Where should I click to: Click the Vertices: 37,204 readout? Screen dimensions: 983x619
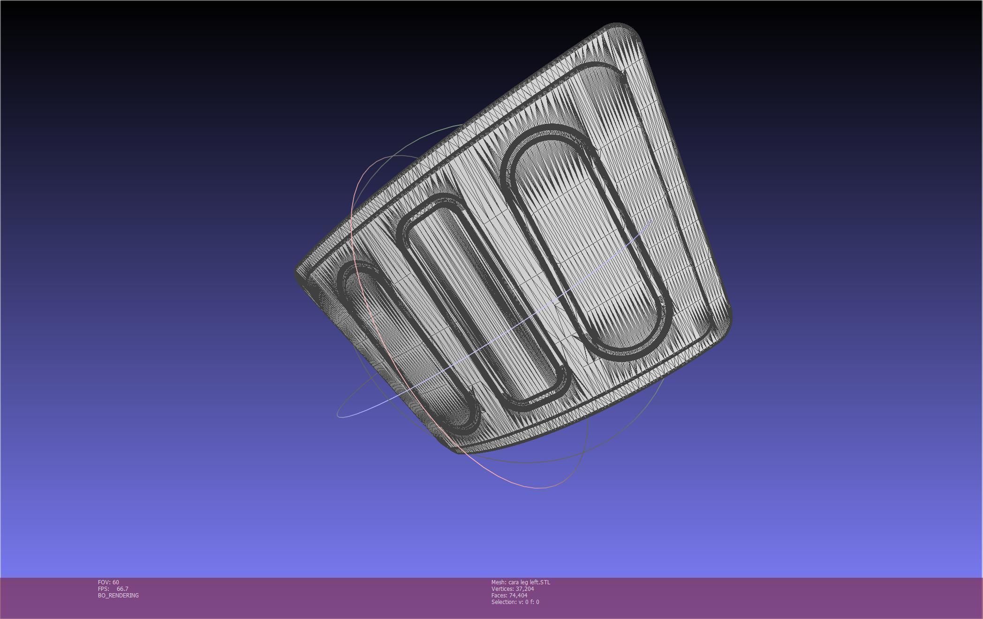click(513, 589)
